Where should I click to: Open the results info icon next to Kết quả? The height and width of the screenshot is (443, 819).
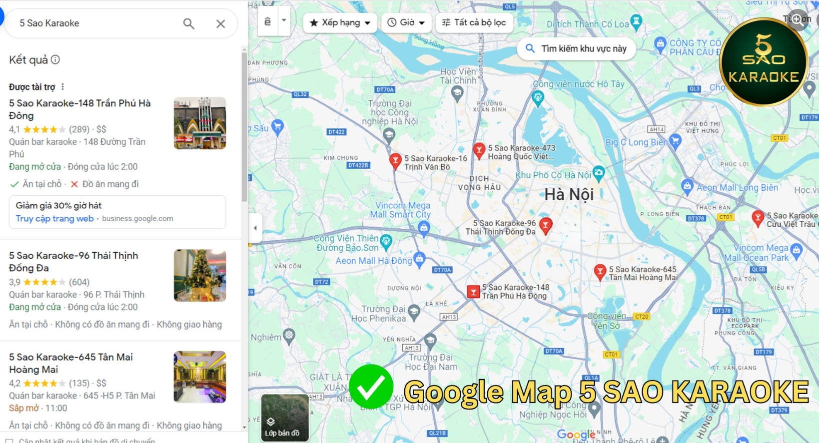pos(55,59)
